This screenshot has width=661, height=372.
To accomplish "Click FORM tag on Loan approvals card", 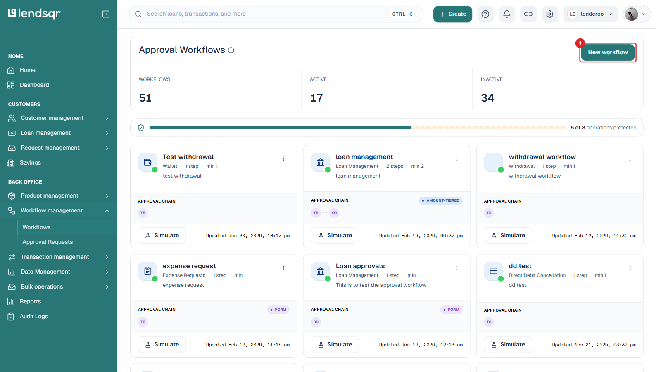I will 451,310.
